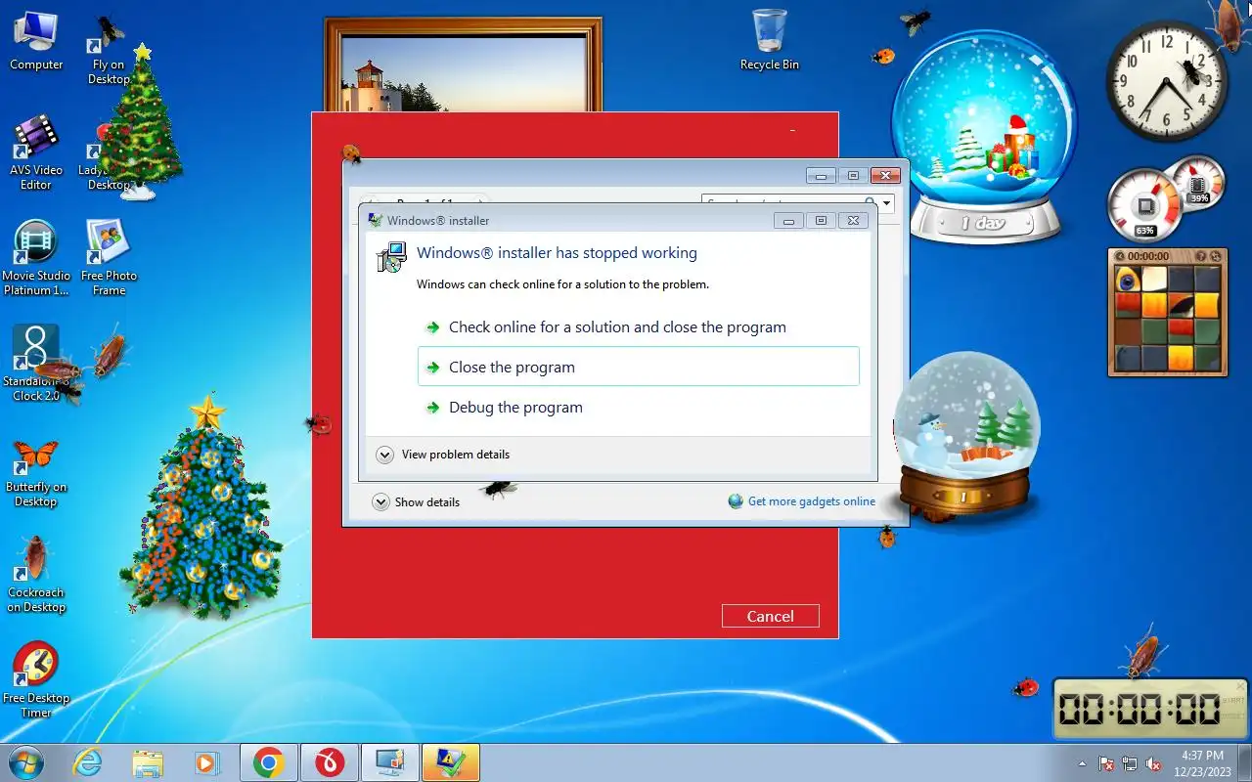Open Internet Explorer from the taskbar
Screen dimensions: 1252x782
(x=88, y=762)
